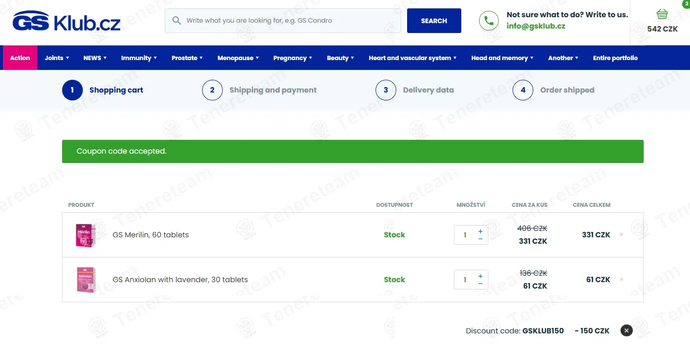Screen dimensions: 690x357
Task: Expand the Joints menu
Action: [57, 58]
